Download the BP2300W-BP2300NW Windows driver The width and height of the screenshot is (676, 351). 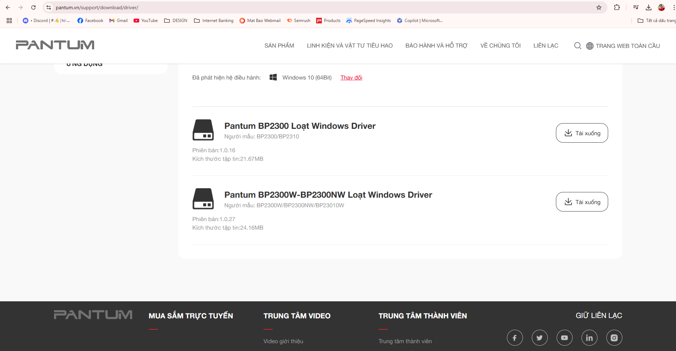coord(582,202)
